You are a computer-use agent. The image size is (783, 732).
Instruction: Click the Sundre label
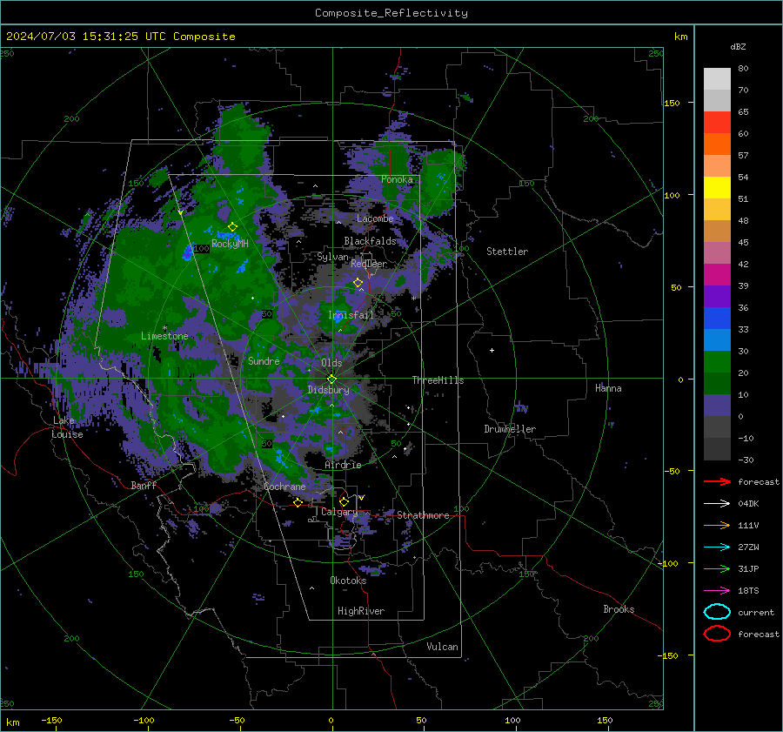point(264,361)
